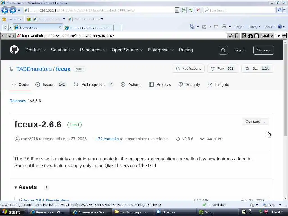This screenshot has width=288, height=216.
Task: Click the Live Search magnifier button
Action: [x=279, y=10]
